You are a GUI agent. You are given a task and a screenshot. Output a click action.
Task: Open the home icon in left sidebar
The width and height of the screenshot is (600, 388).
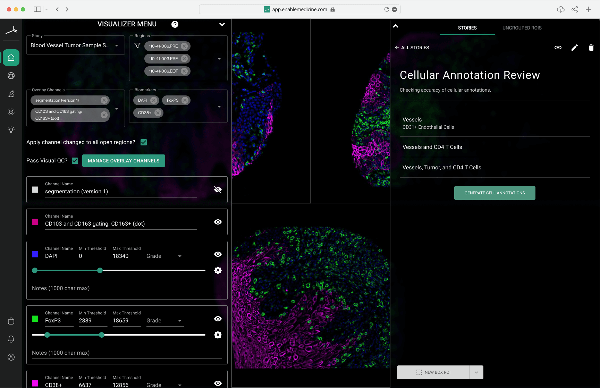point(11,58)
